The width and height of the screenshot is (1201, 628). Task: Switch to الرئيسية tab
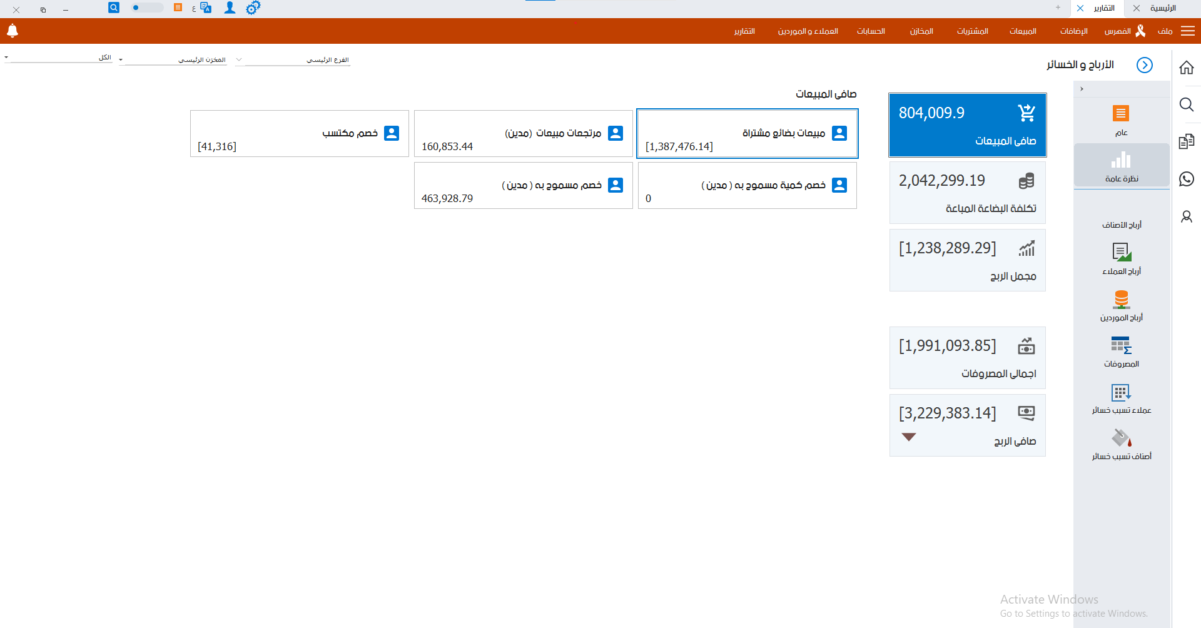(x=1162, y=8)
